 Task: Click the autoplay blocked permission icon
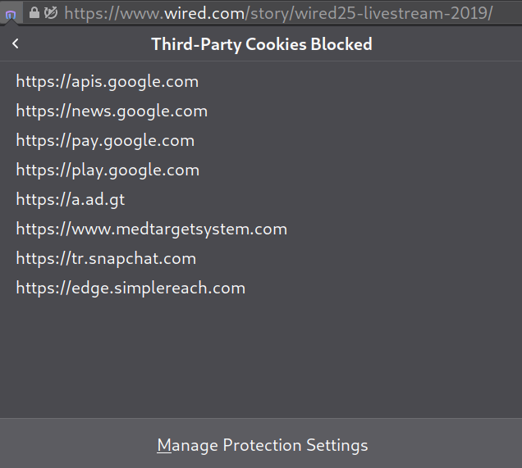pyautogui.click(x=50, y=13)
